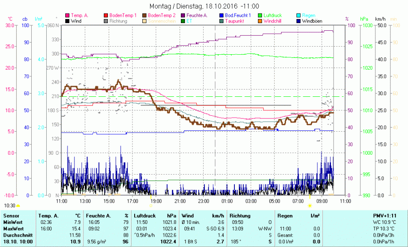Image resolution: width=408 pixels, height=247 pixels.
Task: Click the Luftdruck green legend swatch
Action: pyautogui.click(x=260, y=15)
